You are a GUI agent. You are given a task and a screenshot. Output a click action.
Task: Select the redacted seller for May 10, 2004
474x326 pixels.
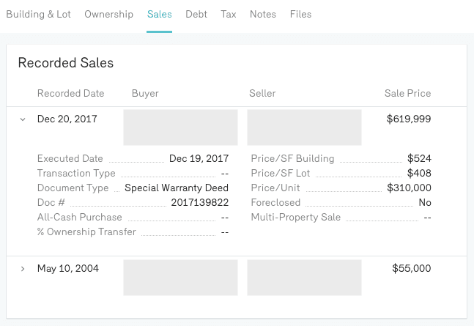304,278
